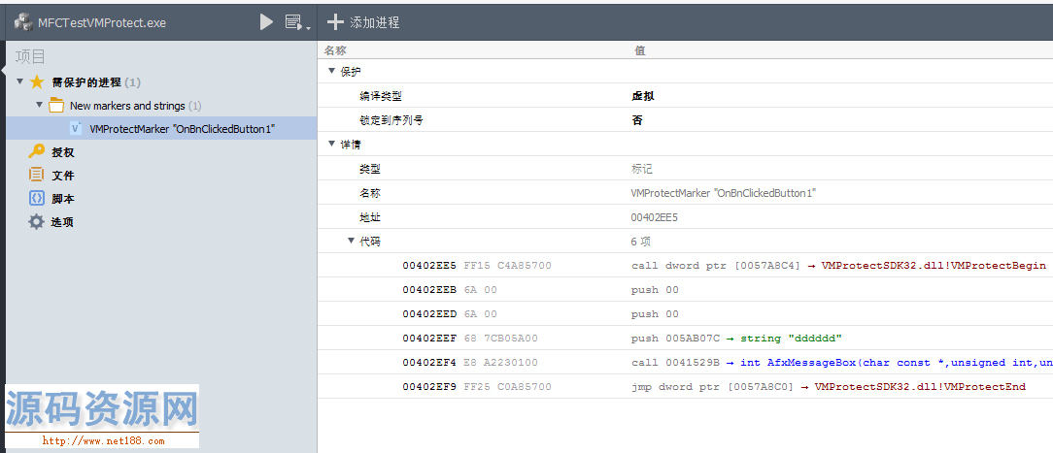This screenshot has height=453, width=1053.
Task: Collapse the New markers and strings folder
Action: click(x=40, y=105)
